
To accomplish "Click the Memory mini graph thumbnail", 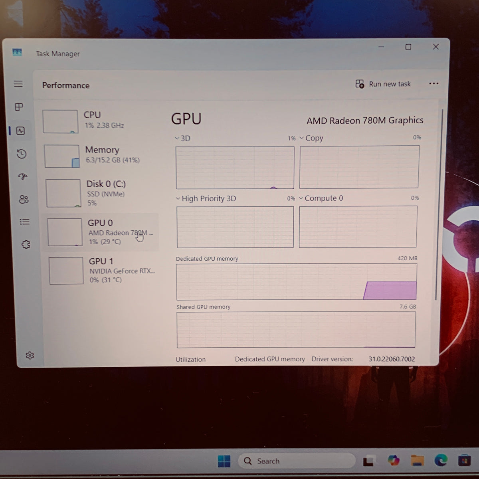I will (x=62, y=156).
